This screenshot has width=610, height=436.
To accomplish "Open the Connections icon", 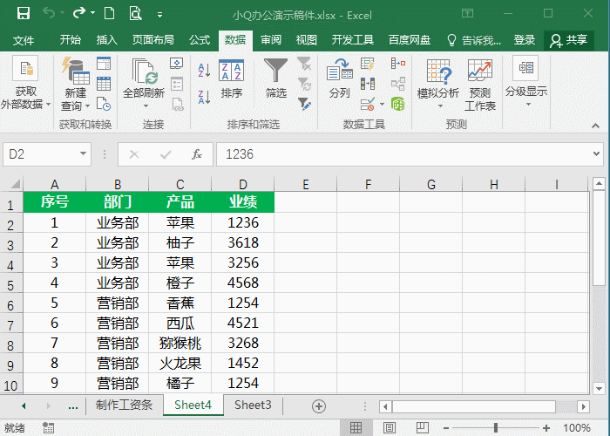I will [x=177, y=63].
